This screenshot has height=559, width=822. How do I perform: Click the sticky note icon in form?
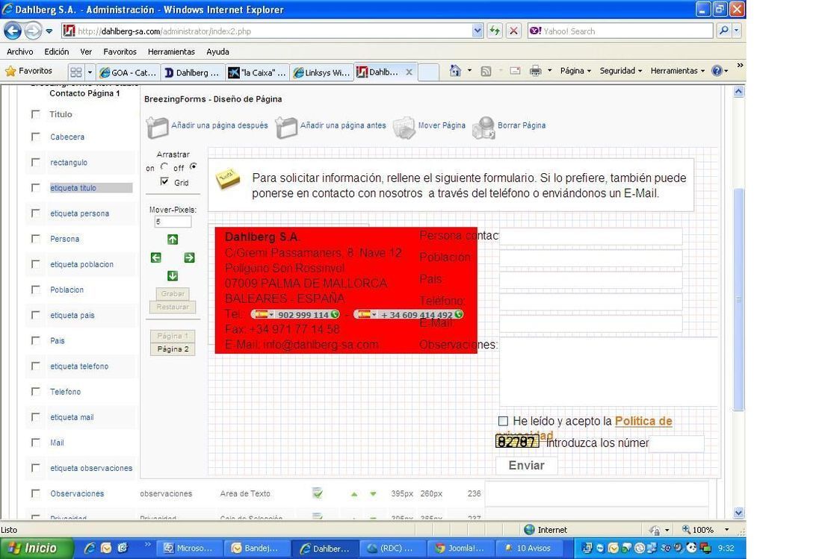[x=227, y=178]
